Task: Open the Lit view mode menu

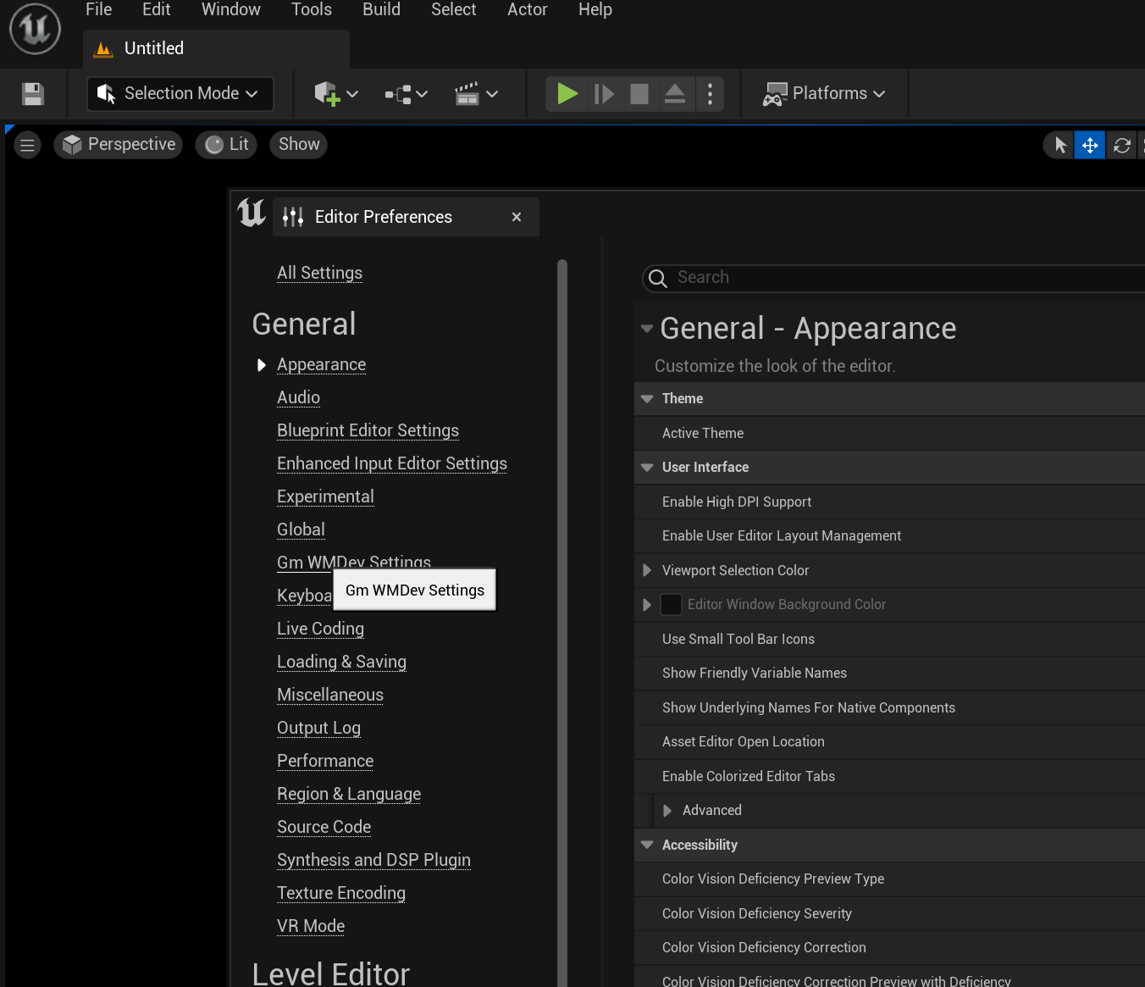Action: (x=227, y=145)
